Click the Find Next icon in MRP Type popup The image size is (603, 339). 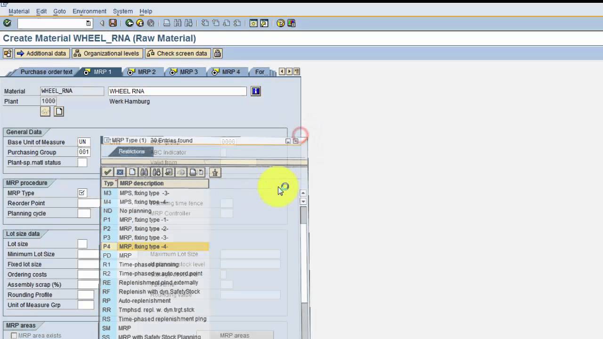tap(156, 172)
